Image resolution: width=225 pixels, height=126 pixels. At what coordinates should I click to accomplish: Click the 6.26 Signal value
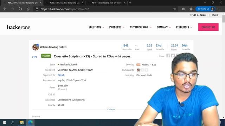coord(149,45)
